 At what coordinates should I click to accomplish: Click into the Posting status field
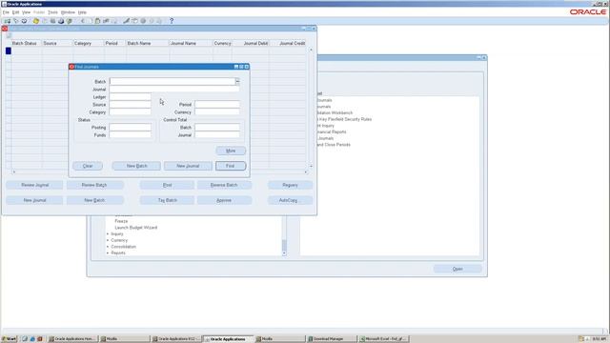tap(130, 127)
